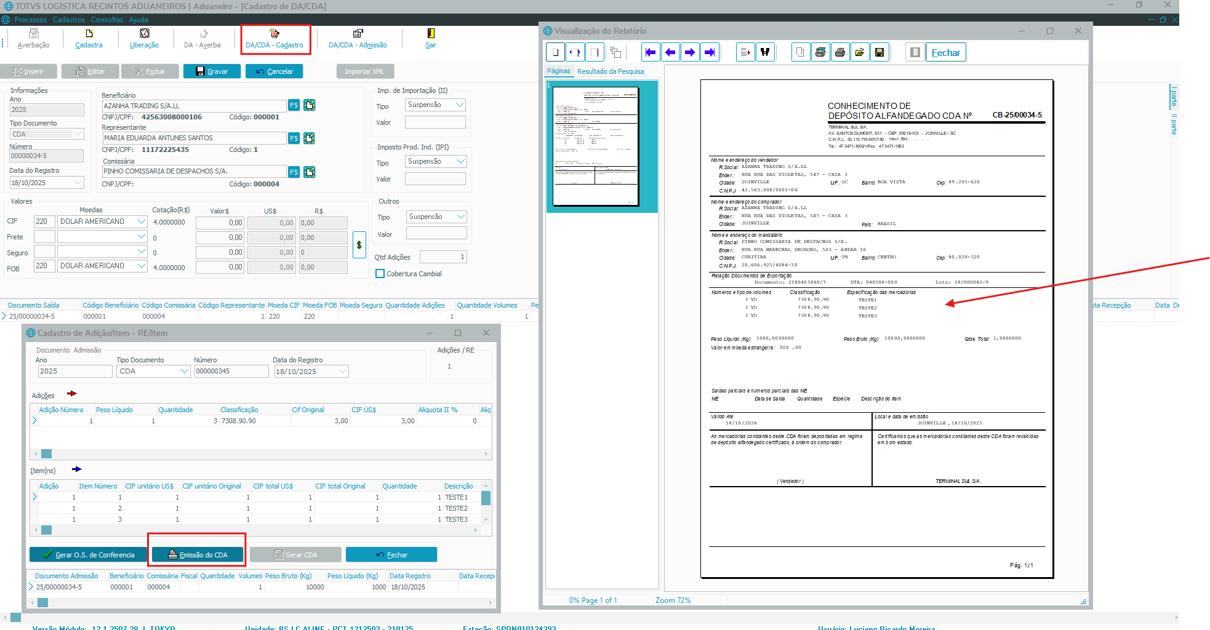Screen dimensions: 1210x630
Task: Click the Qtd Adições input field
Action: click(443, 257)
